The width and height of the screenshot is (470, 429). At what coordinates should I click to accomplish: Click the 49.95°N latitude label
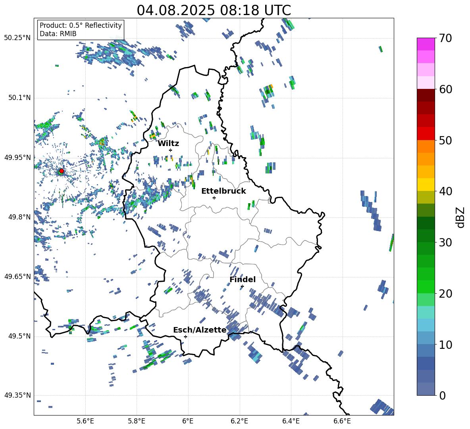tap(17, 157)
